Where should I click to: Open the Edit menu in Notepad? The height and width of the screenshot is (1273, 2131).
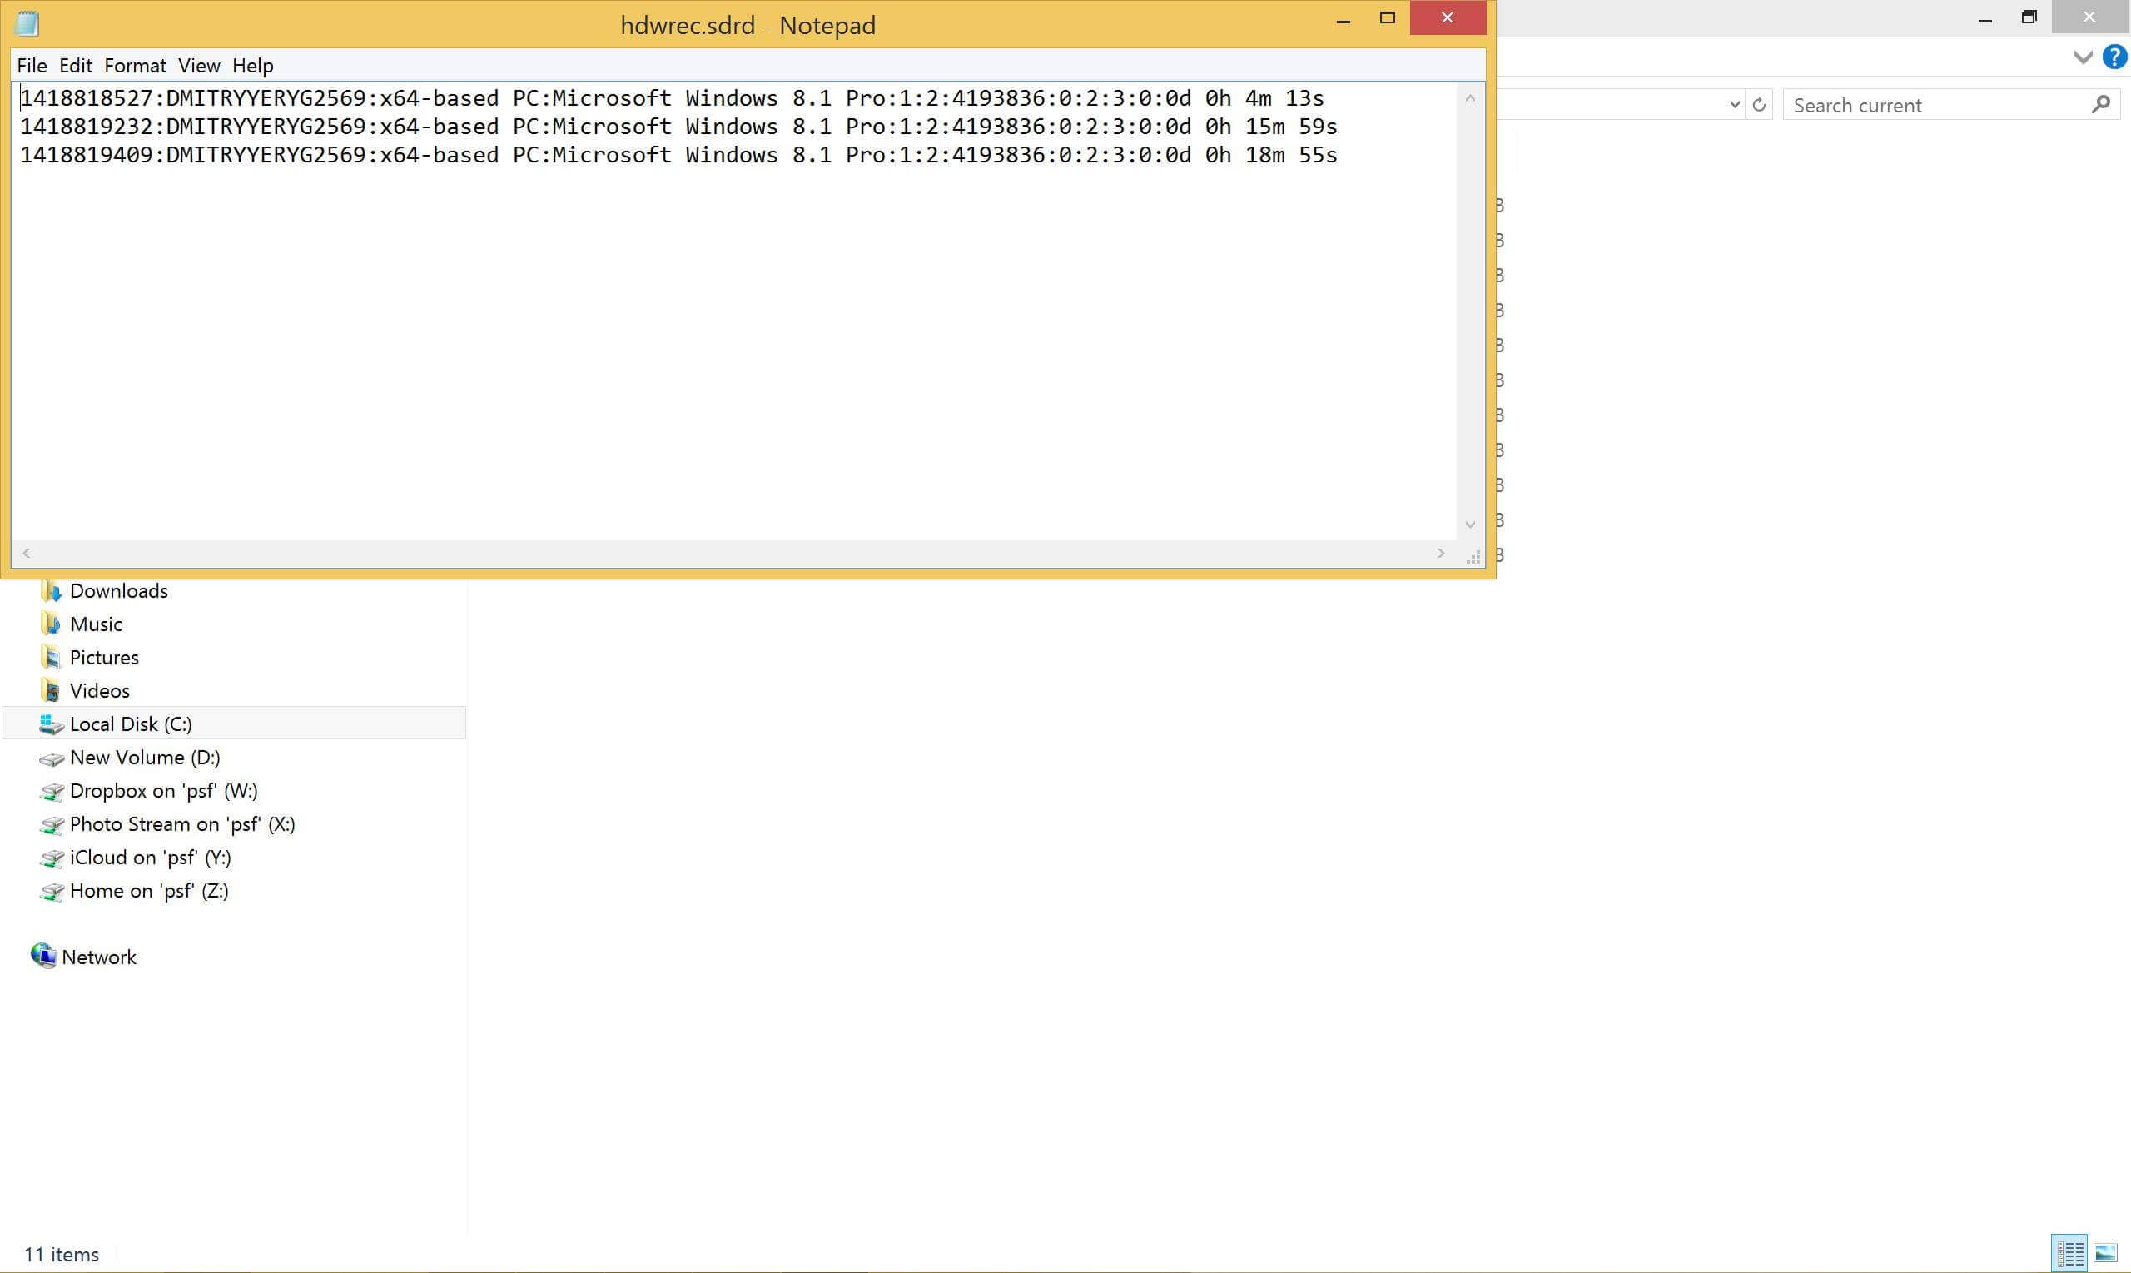(76, 66)
